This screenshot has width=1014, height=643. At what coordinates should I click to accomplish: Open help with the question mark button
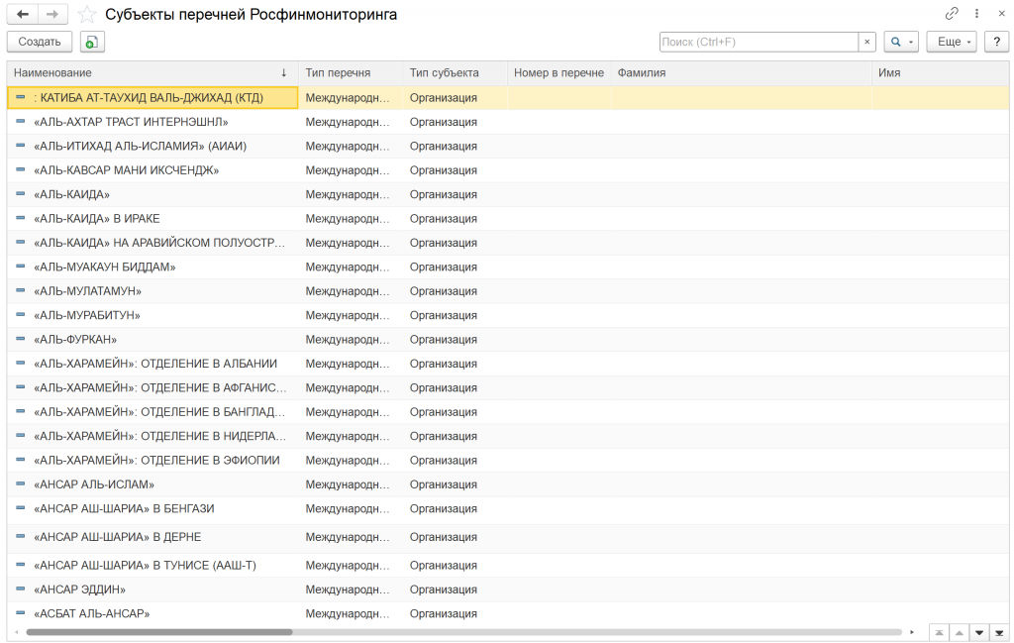pyautogui.click(x=996, y=42)
